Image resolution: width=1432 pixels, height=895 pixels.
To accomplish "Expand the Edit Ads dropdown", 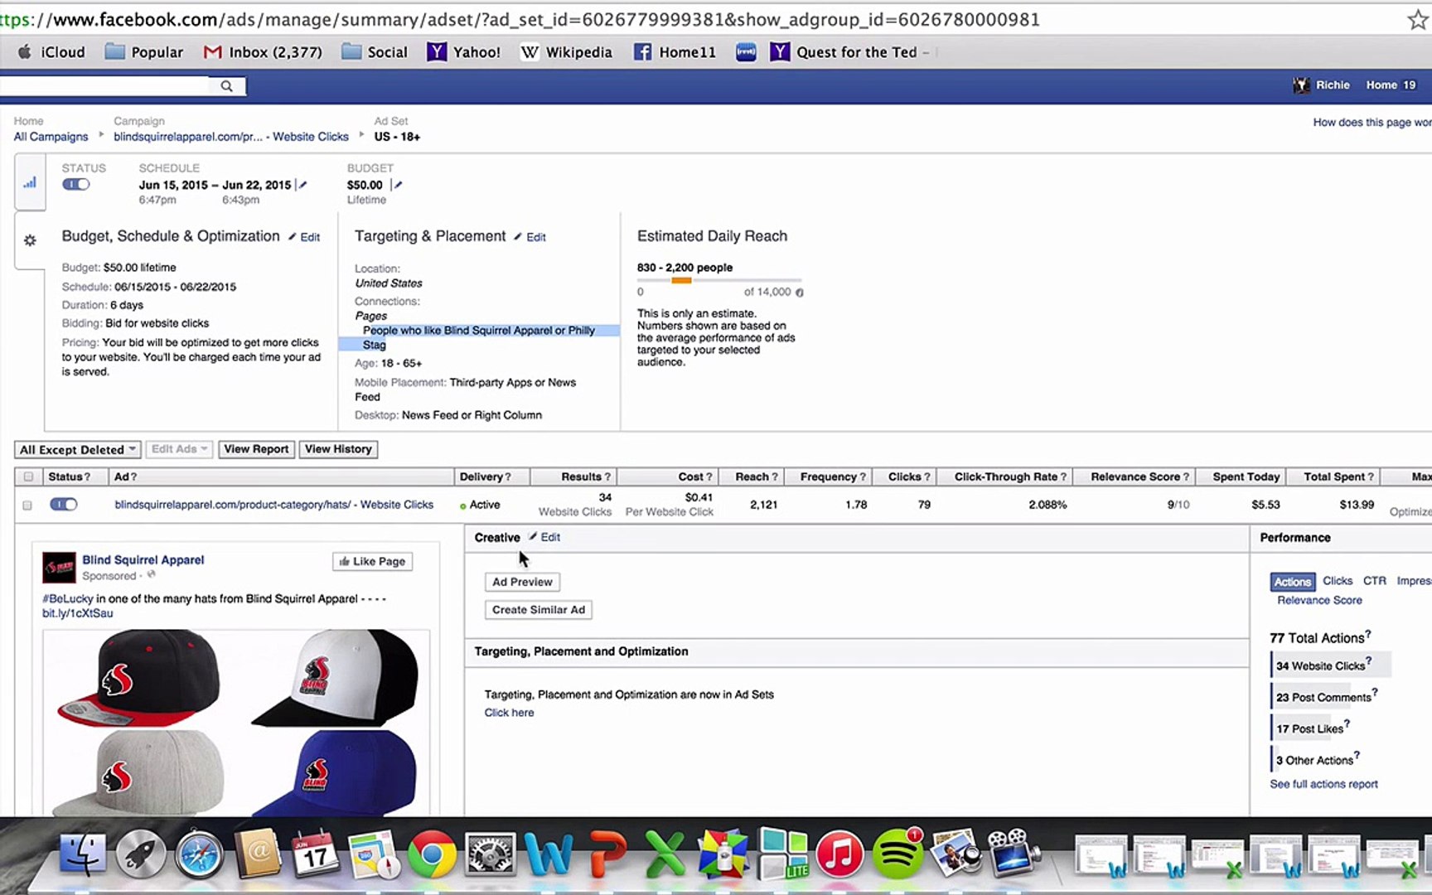I will coord(178,449).
